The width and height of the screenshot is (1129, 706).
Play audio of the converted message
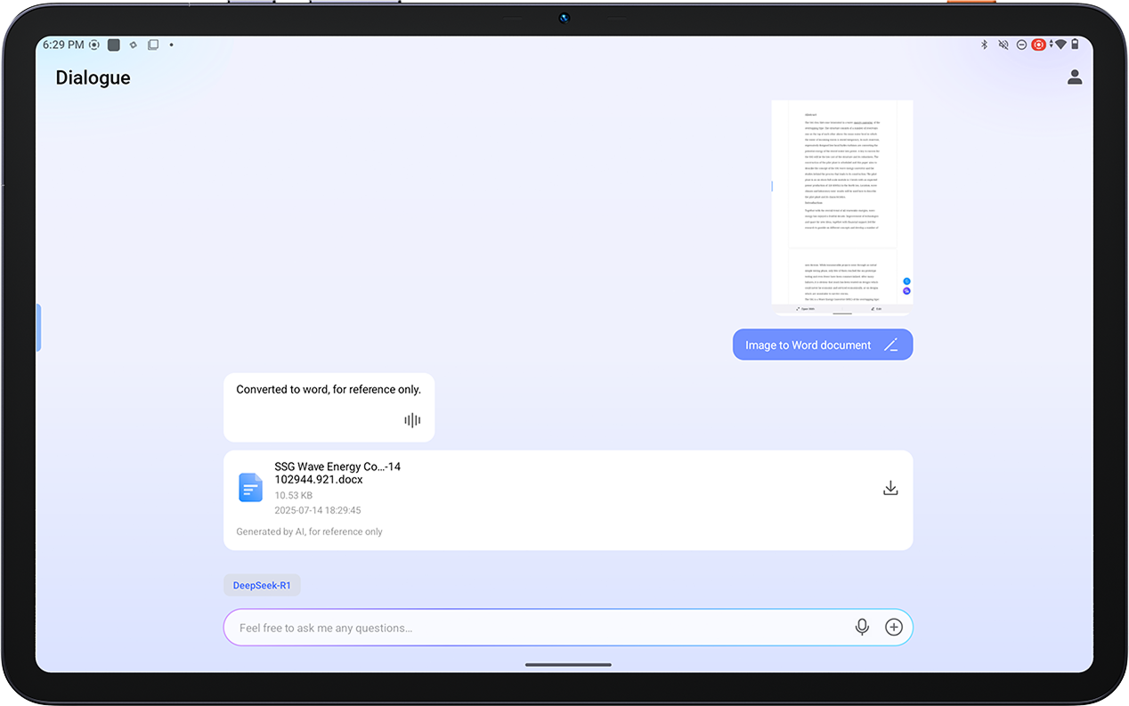click(412, 420)
